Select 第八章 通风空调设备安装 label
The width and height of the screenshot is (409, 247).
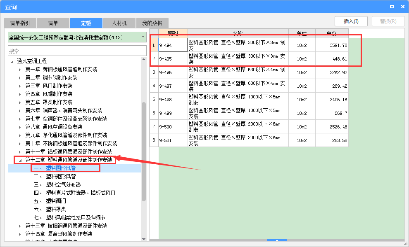coord(54,127)
